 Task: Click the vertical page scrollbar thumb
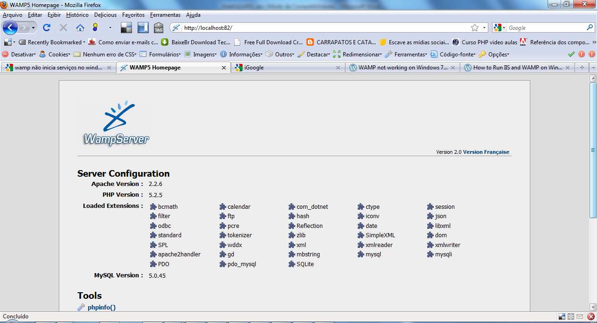(x=593, y=150)
